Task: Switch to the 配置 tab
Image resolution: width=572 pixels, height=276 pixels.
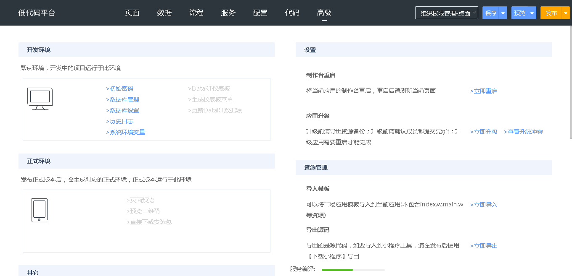Action: pos(260,13)
